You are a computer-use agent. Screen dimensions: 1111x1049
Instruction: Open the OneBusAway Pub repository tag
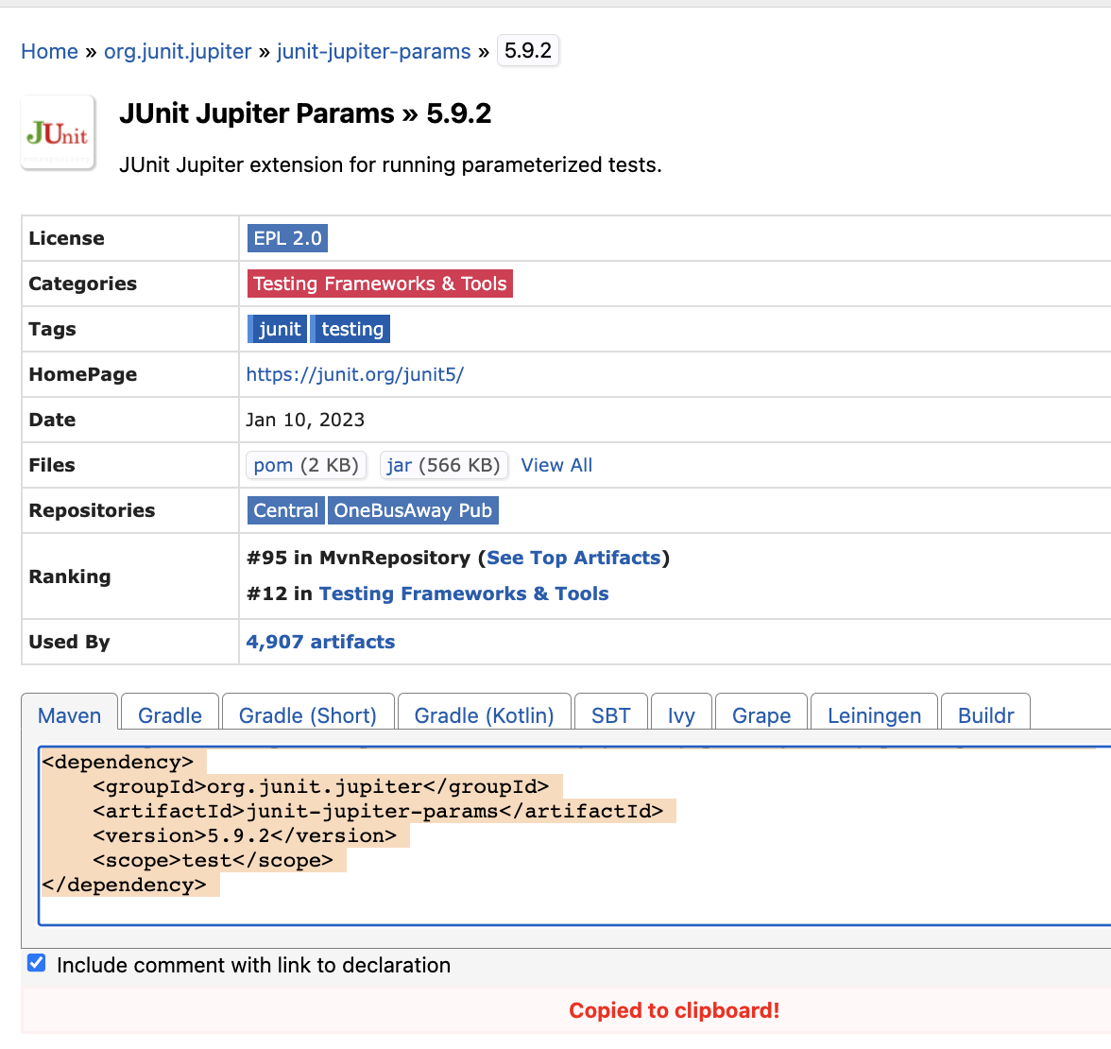coord(413,510)
